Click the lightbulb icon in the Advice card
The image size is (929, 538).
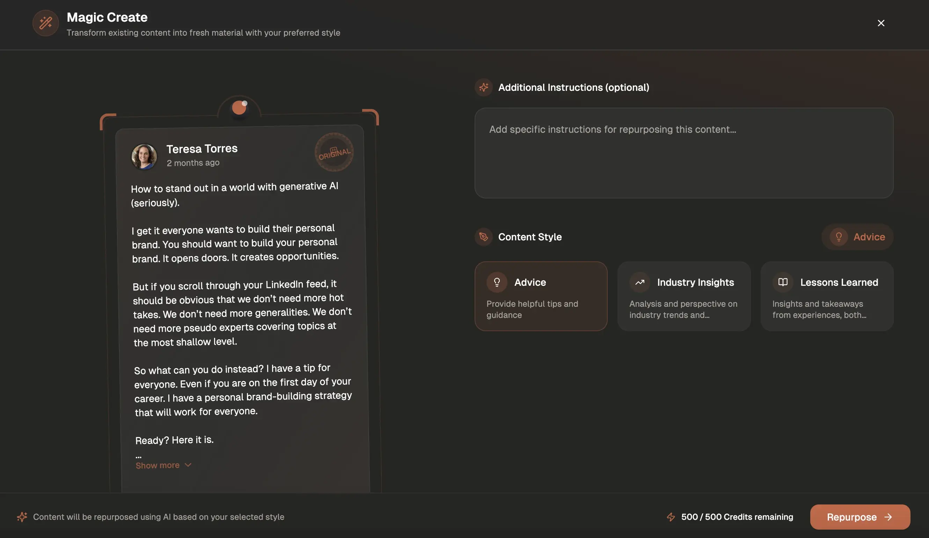497,283
